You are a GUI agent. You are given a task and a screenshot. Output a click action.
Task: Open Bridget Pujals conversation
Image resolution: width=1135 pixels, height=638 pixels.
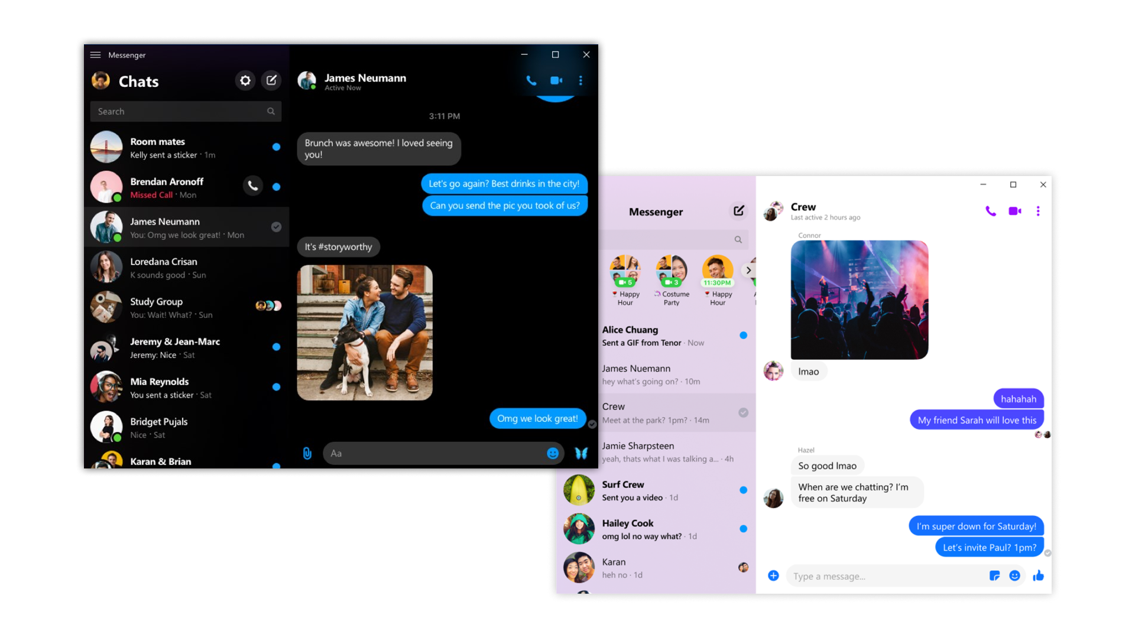[x=187, y=428]
